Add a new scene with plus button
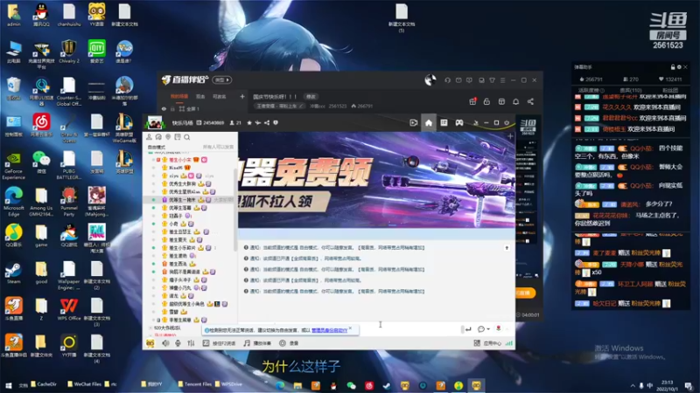 tap(242, 96)
